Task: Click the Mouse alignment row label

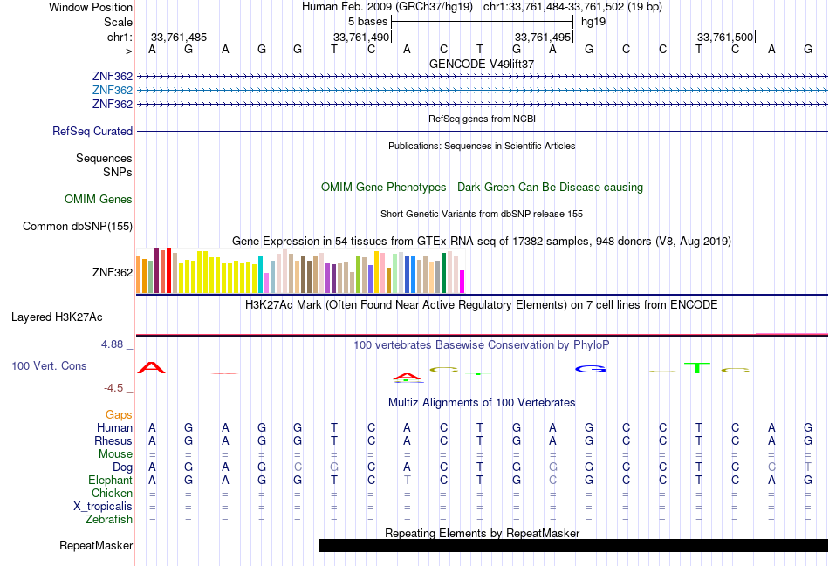Action: 115,454
